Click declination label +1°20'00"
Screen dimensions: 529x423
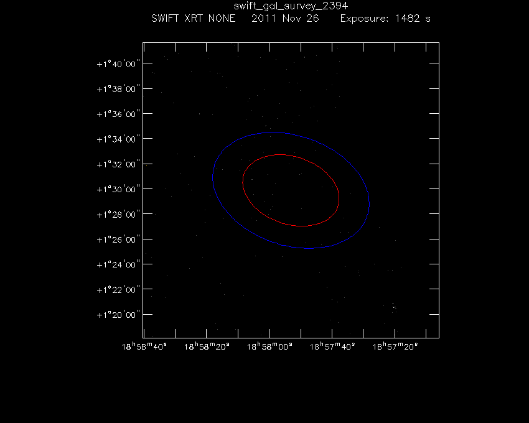coord(118,315)
